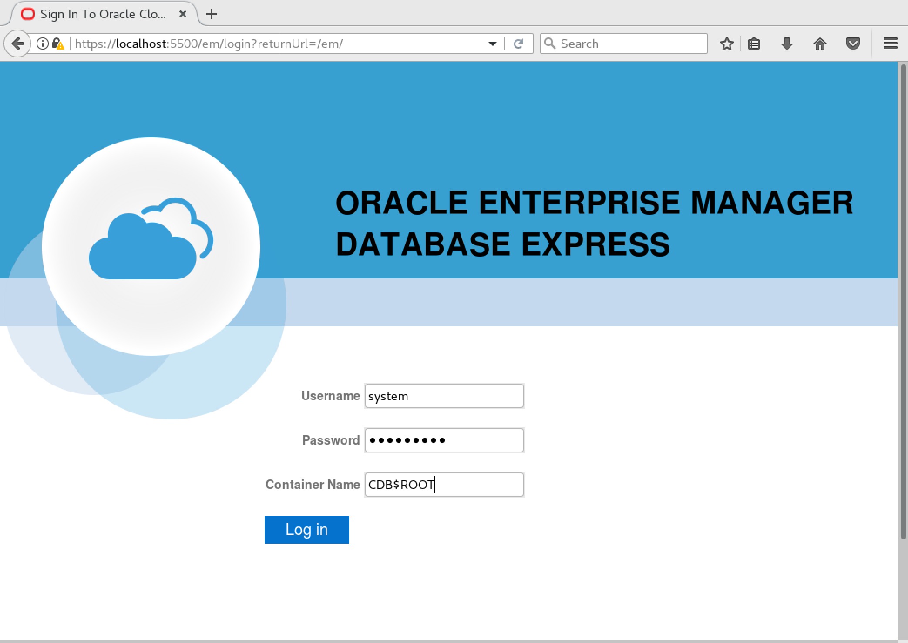Expand the URL history dropdown arrow

pyautogui.click(x=493, y=44)
